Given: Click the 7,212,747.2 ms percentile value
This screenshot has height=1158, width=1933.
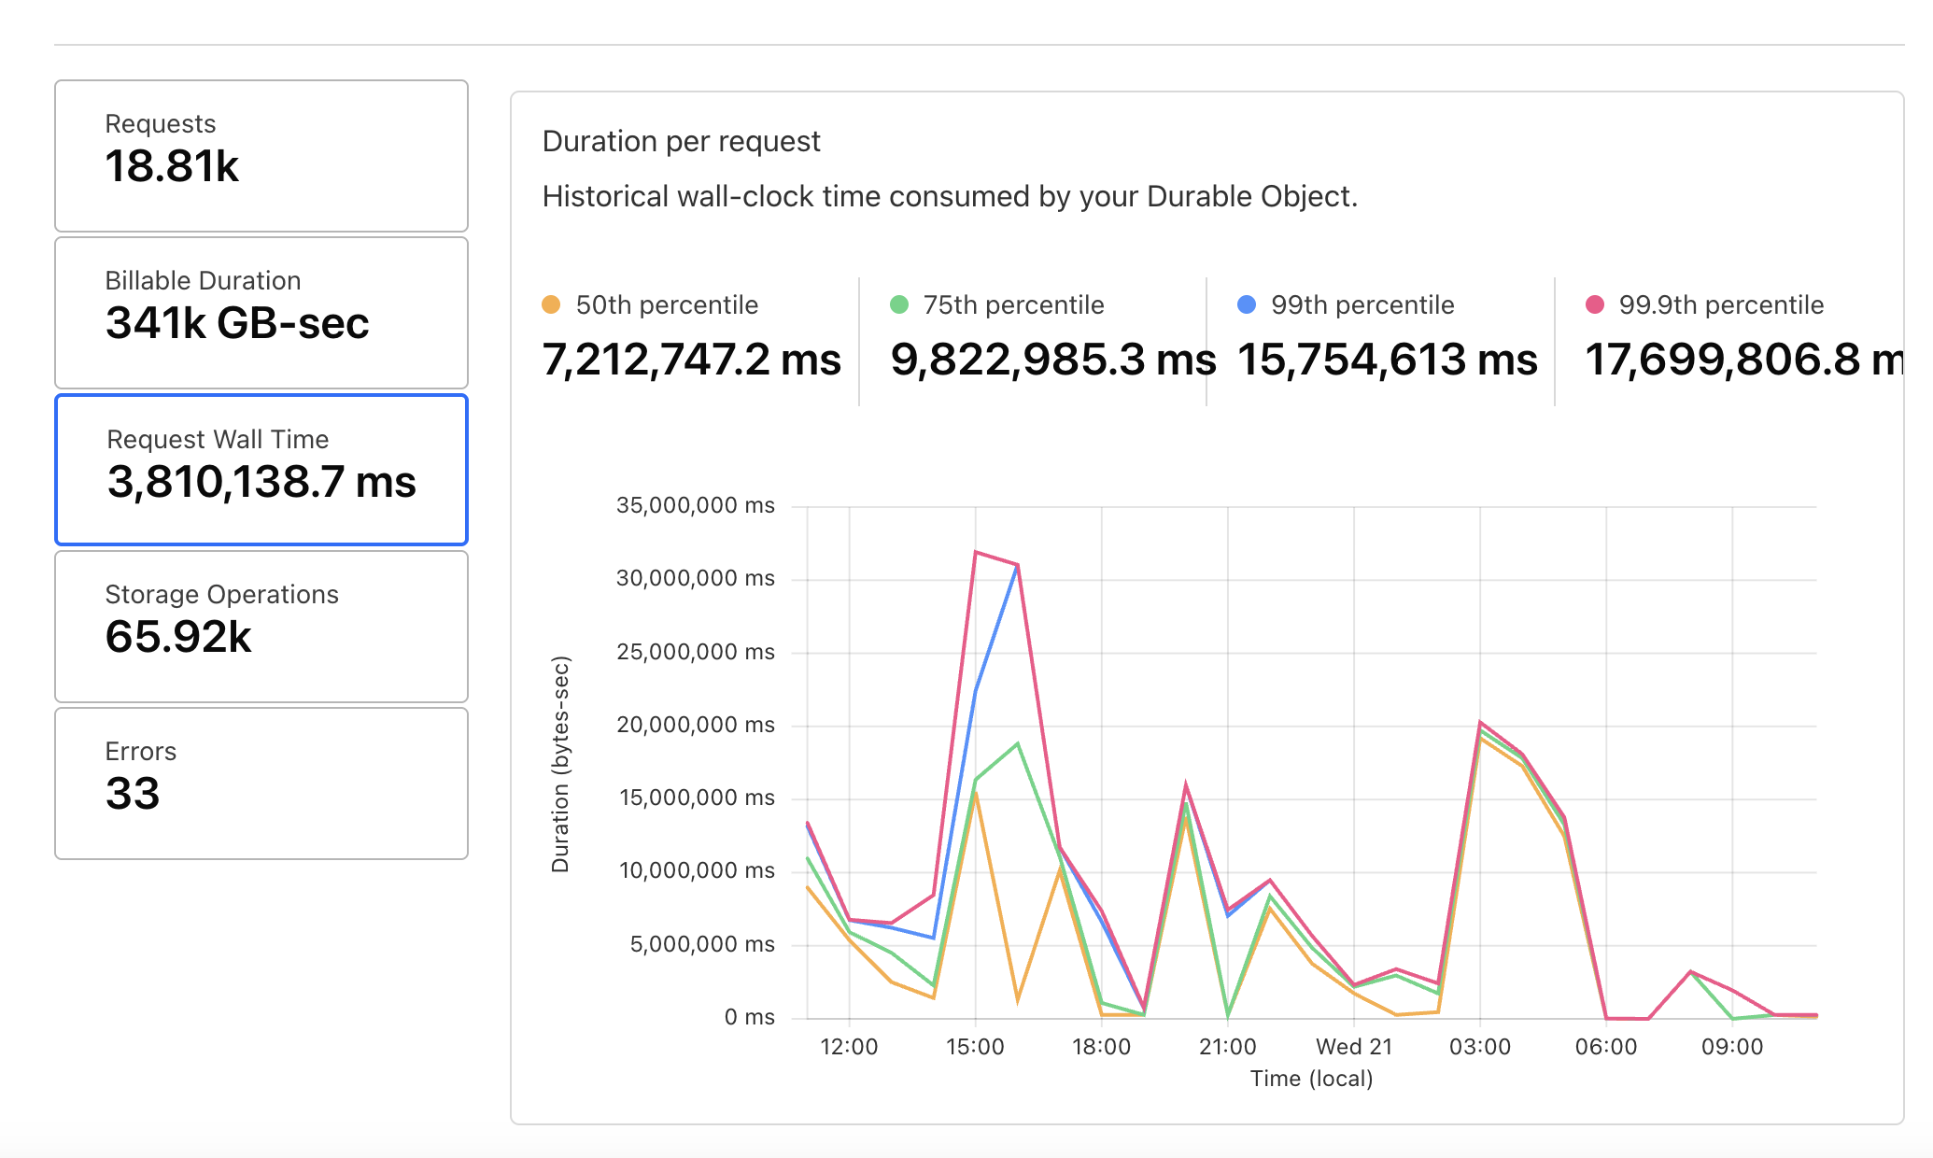Looking at the screenshot, I should point(691,360).
